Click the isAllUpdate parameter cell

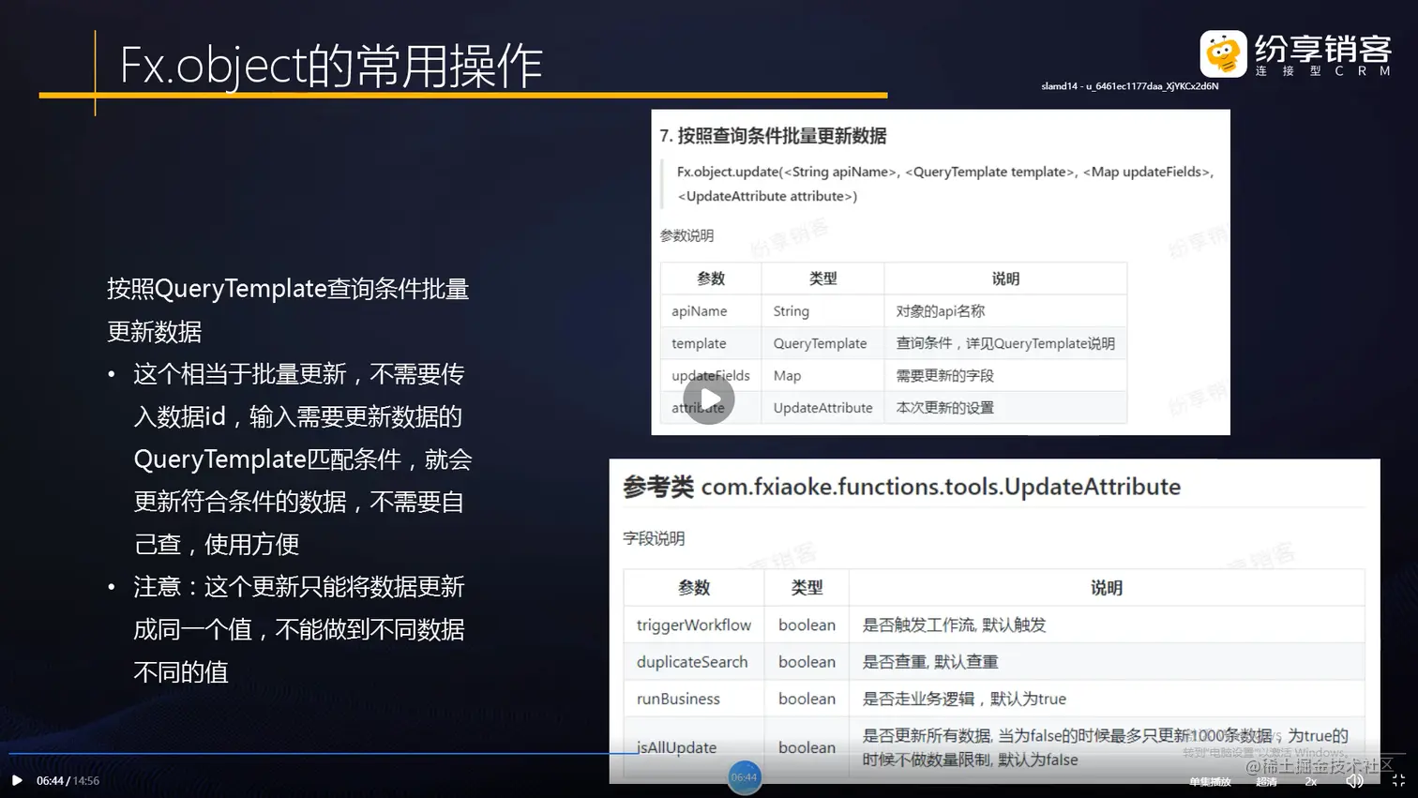point(694,747)
